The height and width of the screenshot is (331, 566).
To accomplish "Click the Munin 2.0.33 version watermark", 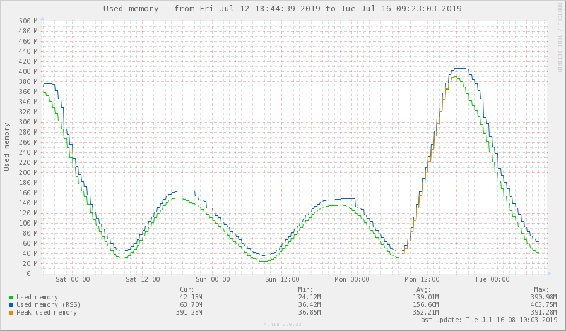I will pos(282,325).
